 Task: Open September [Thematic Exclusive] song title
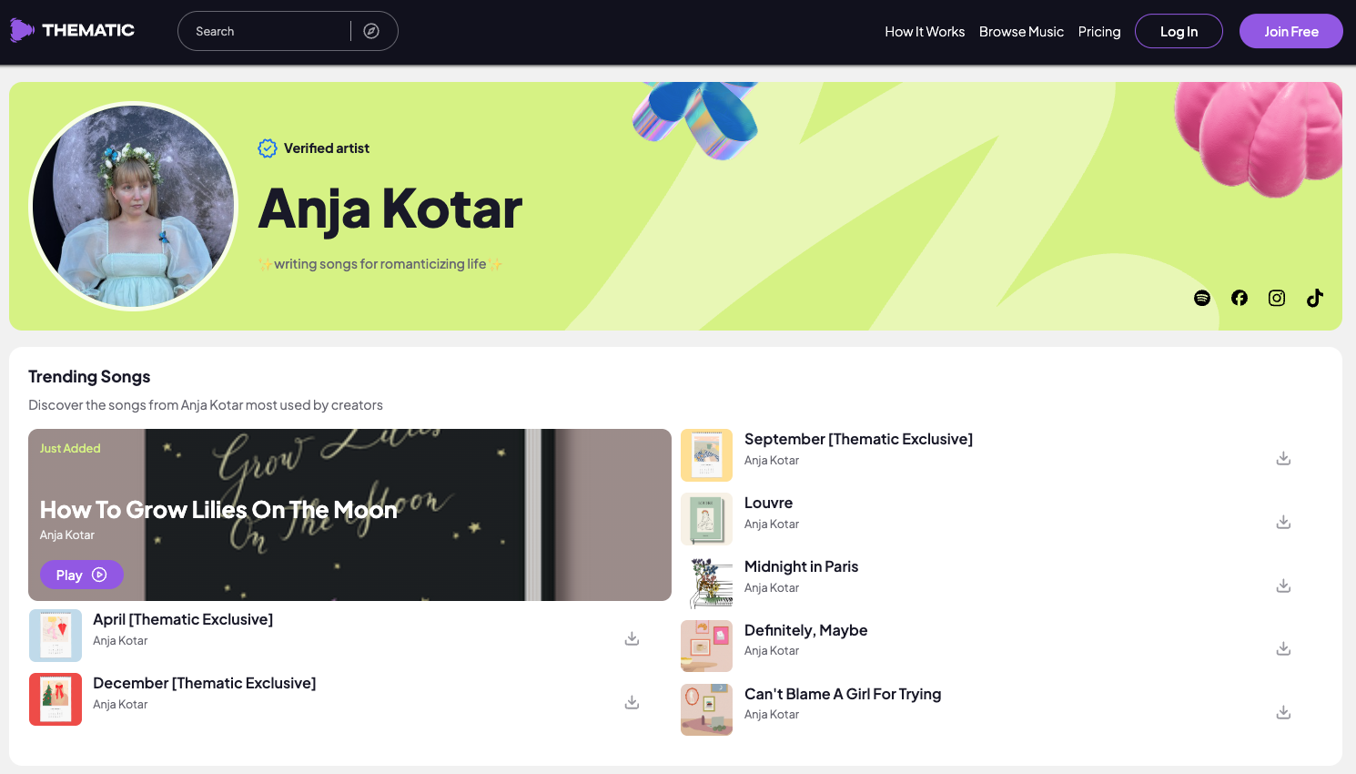858,439
